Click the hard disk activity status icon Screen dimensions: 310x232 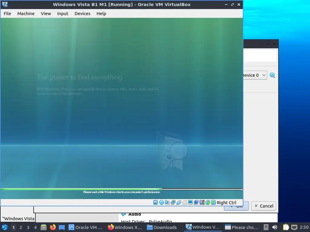[x=156, y=202]
